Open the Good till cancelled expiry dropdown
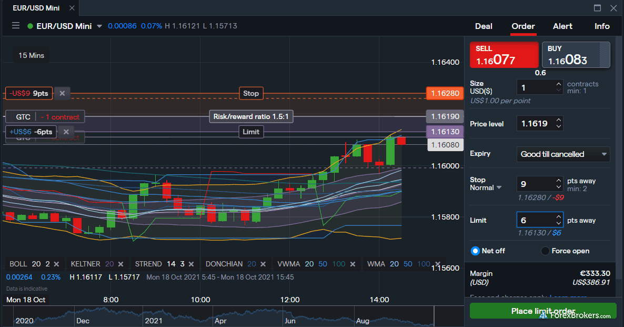Viewport: 624px width, 327px height. [x=563, y=154]
